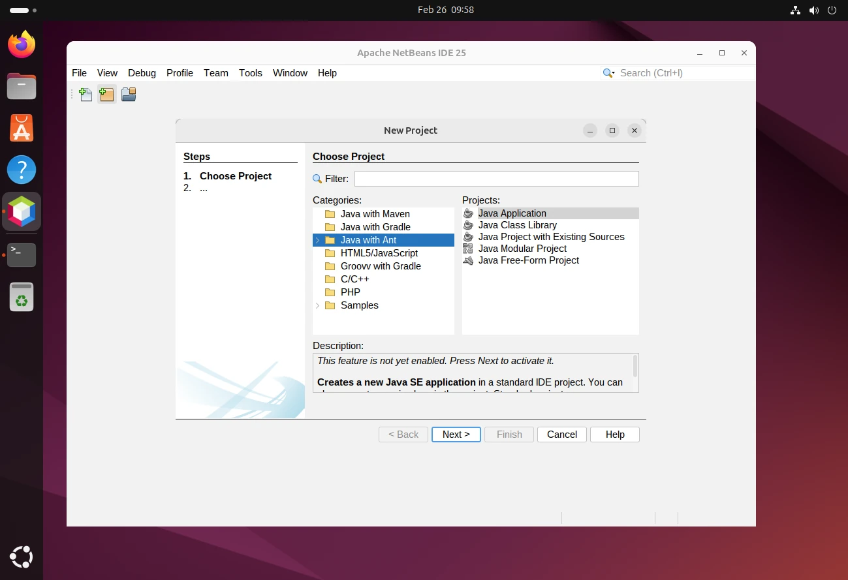848x580 pixels.
Task: Choose the Java Modular Project icon
Action: [x=468, y=249]
